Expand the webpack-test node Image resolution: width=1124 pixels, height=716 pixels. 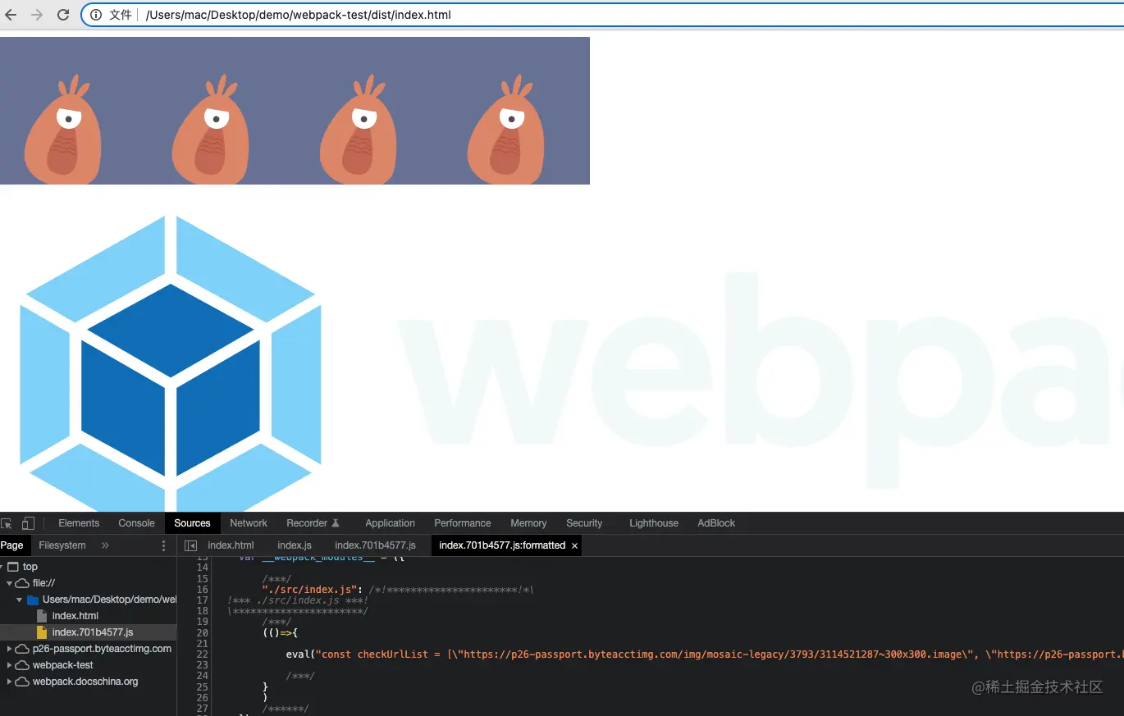tap(10, 665)
